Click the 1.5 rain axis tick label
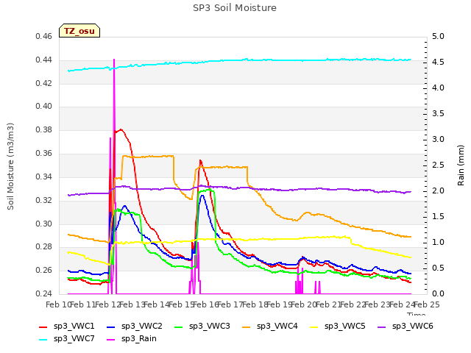Viewport: 471px width, 353px height. [x=438, y=216]
